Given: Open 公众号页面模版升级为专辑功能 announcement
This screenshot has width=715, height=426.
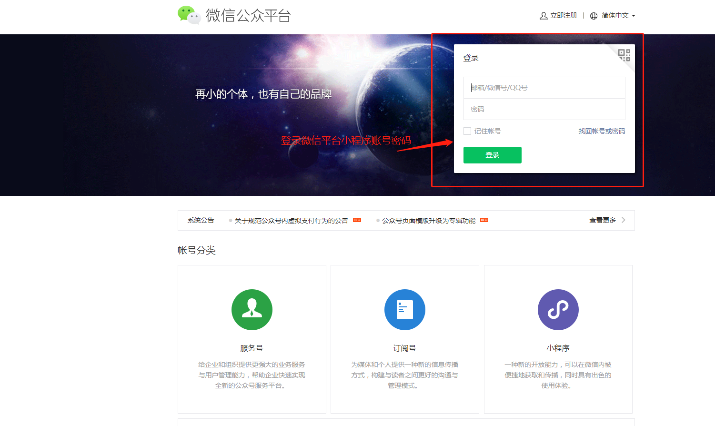Looking at the screenshot, I should click(429, 221).
